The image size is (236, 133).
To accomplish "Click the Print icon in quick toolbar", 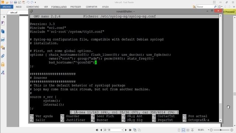I will click(15, 2).
